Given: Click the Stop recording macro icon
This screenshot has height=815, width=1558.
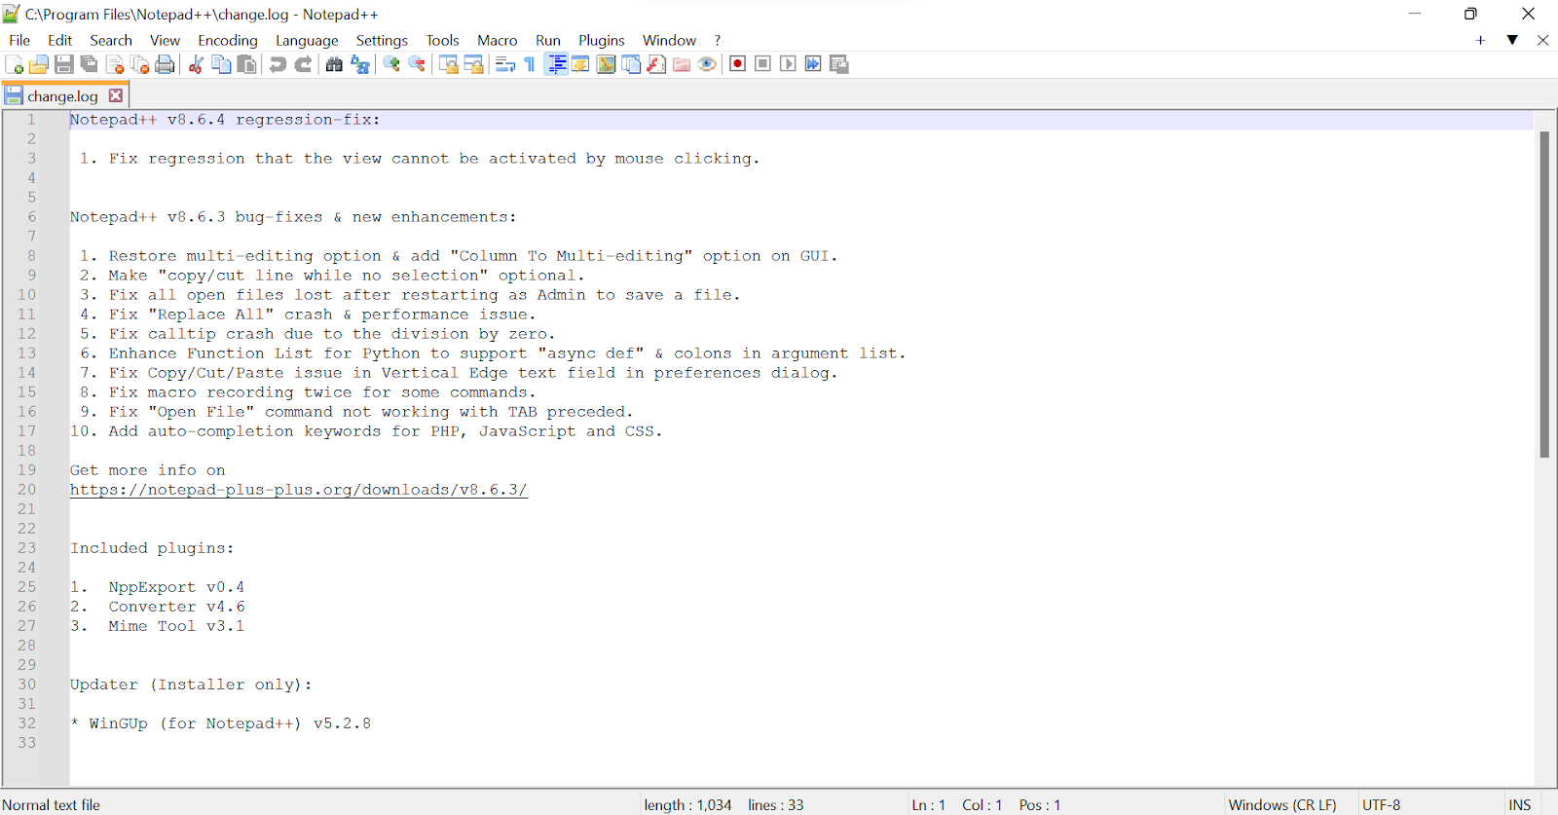Looking at the screenshot, I should tap(762, 64).
